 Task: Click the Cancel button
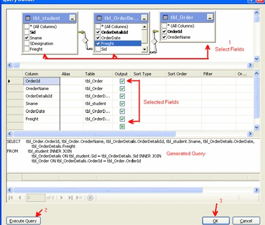(246, 221)
